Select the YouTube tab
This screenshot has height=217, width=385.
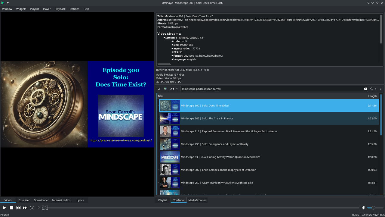click(x=179, y=200)
